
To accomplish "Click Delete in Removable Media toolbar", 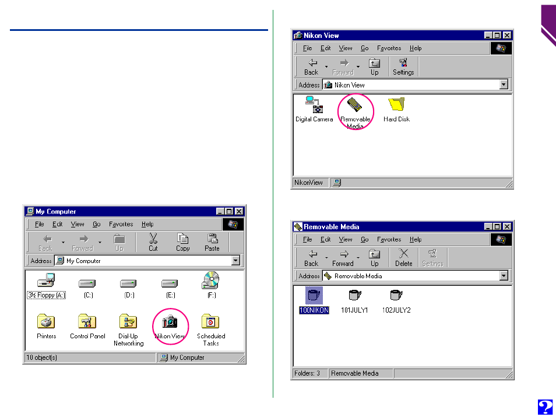I will [x=403, y=258].
